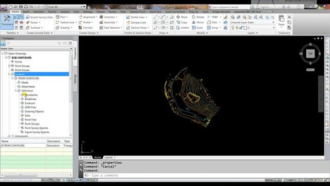Switch to the Insert ribbon tab
Screen dimensions: 330x186
26,11
